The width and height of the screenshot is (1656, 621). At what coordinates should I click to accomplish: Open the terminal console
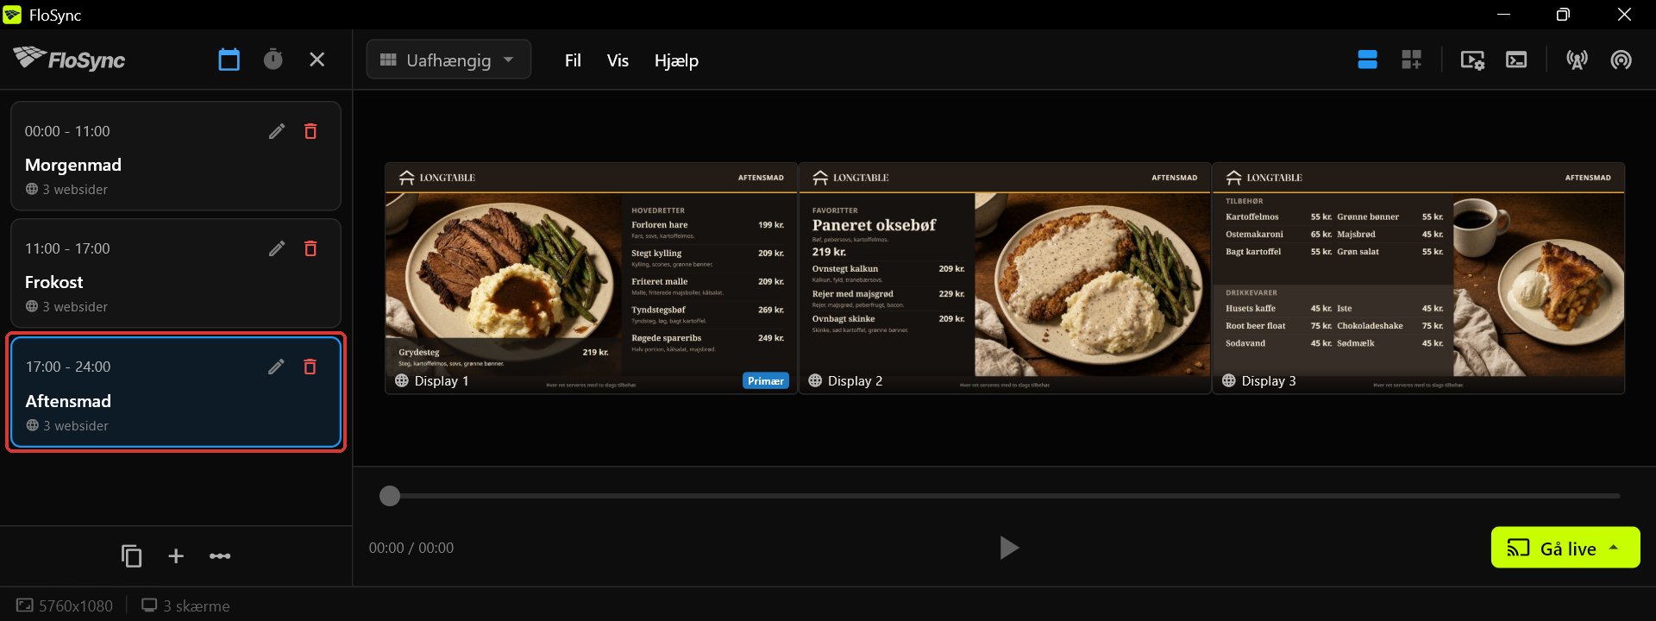point(1516,60)
